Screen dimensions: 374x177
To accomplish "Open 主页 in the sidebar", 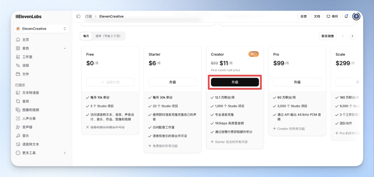I will (x=41, y=40).
